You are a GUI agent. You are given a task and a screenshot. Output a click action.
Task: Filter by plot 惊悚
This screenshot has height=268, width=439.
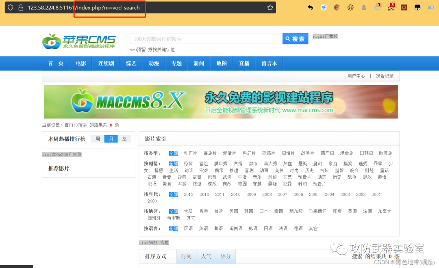[x=188, y=164]
